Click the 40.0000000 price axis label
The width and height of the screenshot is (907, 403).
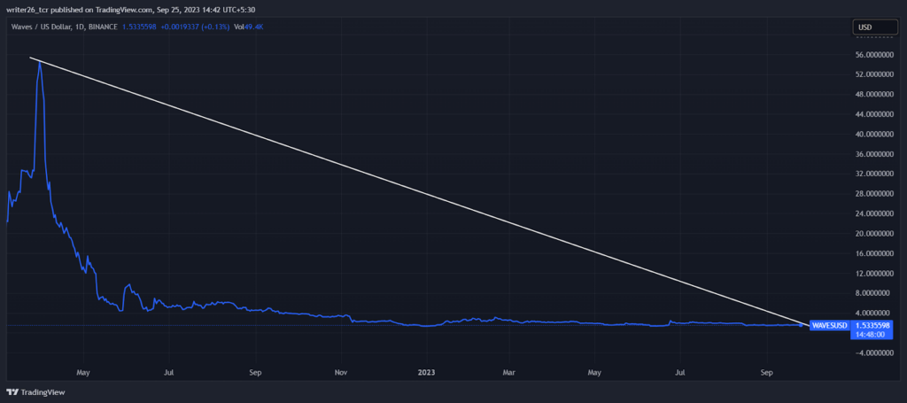point(872,134)
